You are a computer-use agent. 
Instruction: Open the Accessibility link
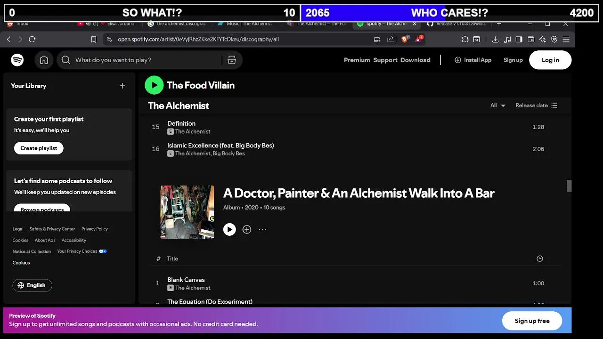(74, 240)
